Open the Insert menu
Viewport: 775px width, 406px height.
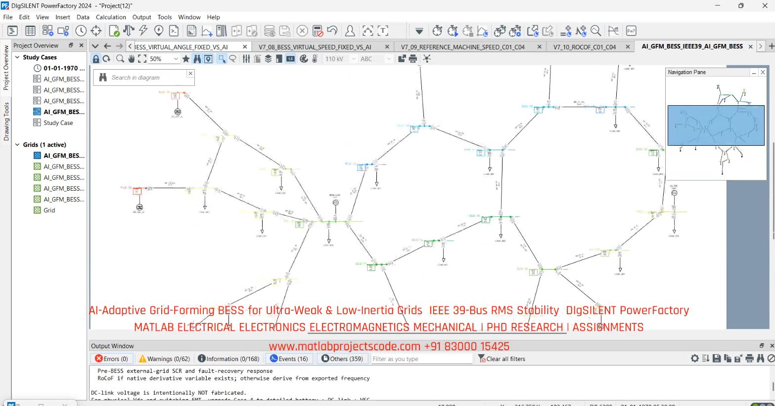62,17
